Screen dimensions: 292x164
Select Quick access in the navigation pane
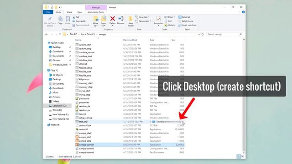(x=56, y=43)
